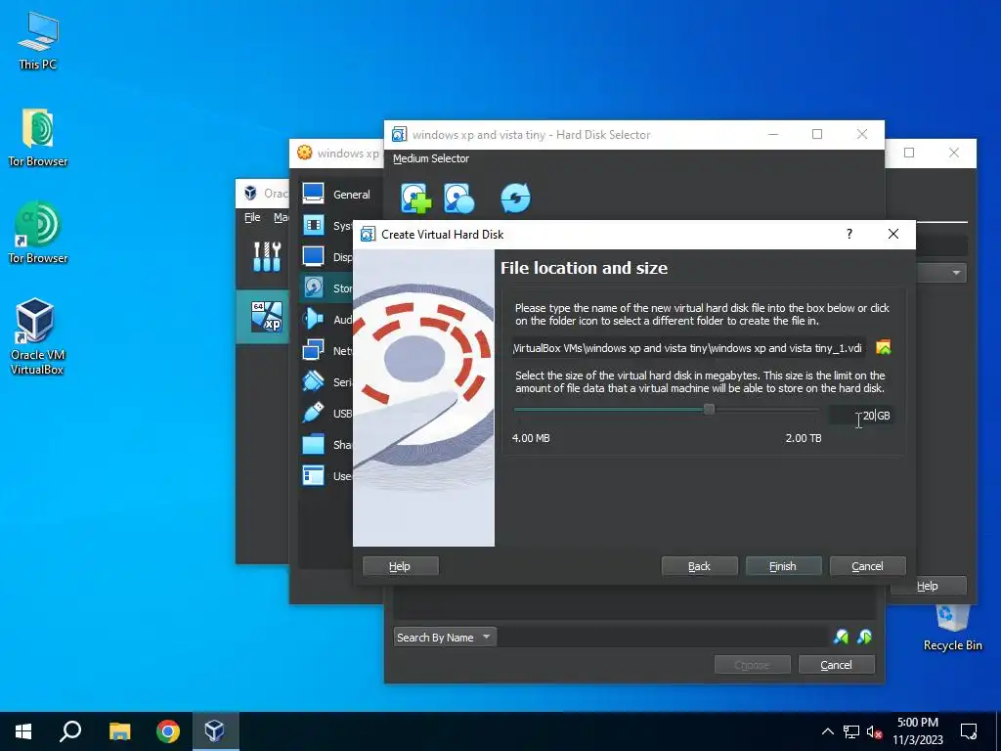Viewport: 1001px width, 751px height.
Task: Select Display icon in settings sidebar
Action: (x=314, y=257)
